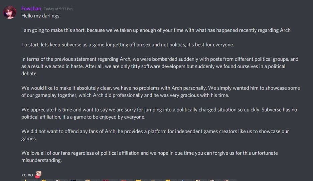Click the 'Hello my darlings.' greeting line

click(x=41, y=16)
